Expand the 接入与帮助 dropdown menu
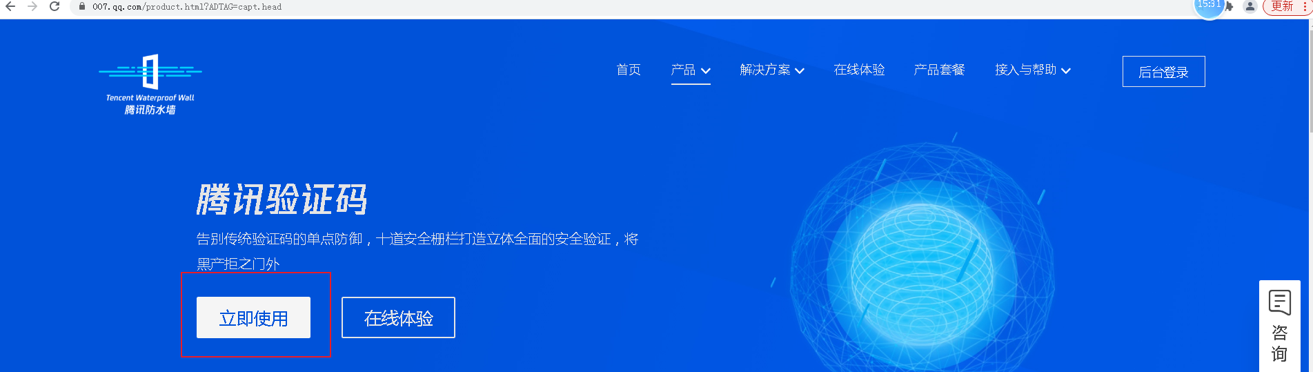Screen dimensions: 1313x372 (1032, 70)
